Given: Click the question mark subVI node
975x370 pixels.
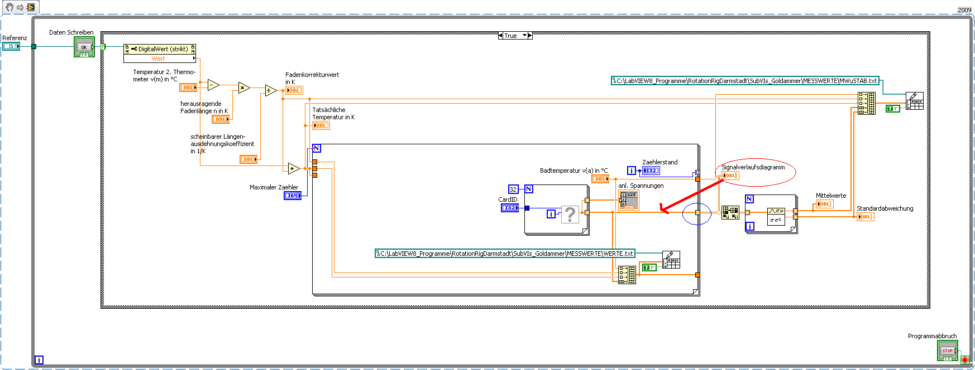Looking at the screenshot, I should [x=570, y=214].
